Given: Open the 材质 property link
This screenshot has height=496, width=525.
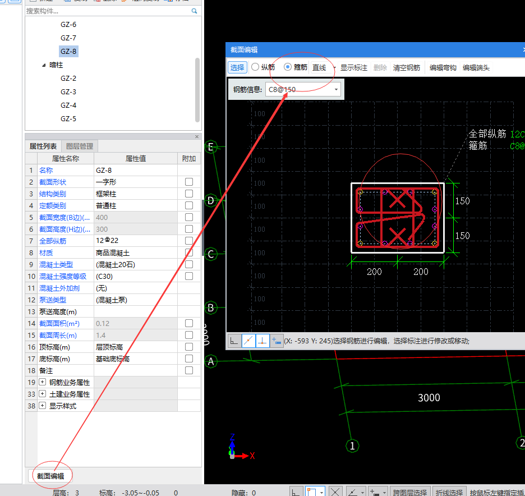Looking at the screenshot, I should 46,252.
